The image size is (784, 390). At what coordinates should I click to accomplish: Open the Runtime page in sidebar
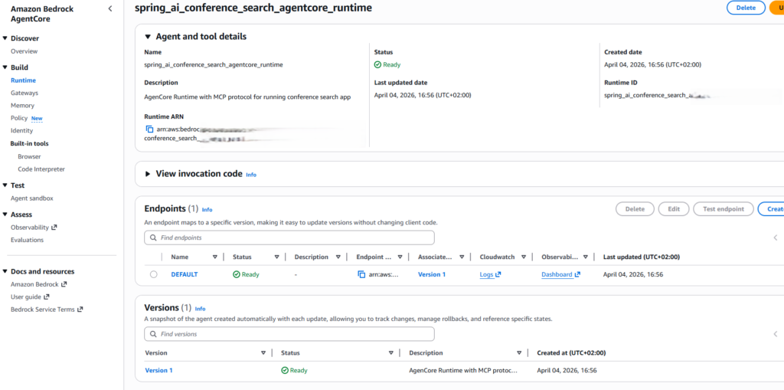(23, 80)
